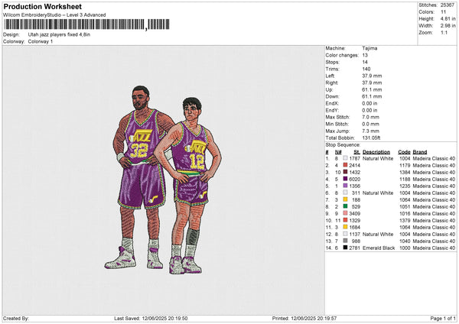Viewport: 459px width, 324px height.
Task: Click the red swatch in the 2414 stitches row
Action: coord(346,165)
